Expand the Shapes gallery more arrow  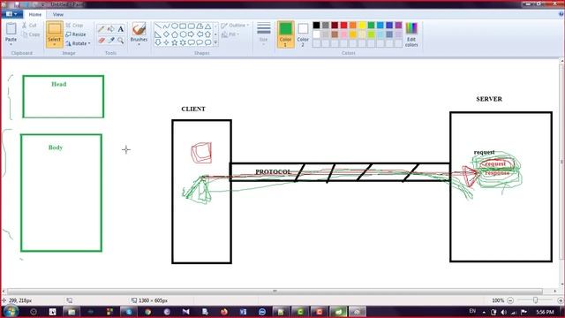pos(215,42)
